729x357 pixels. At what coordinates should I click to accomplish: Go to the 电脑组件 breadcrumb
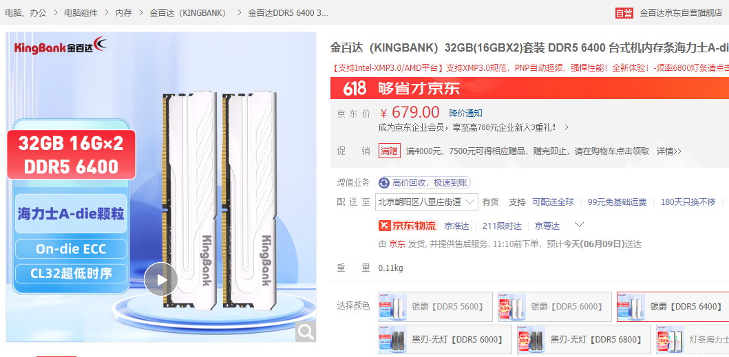[x=81, y=13]
